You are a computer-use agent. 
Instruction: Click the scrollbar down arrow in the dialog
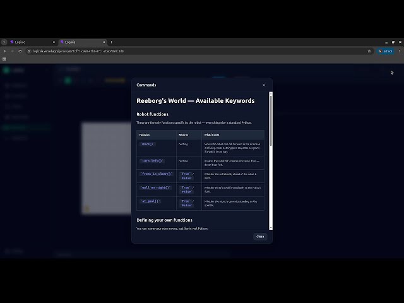pos(271,228)
